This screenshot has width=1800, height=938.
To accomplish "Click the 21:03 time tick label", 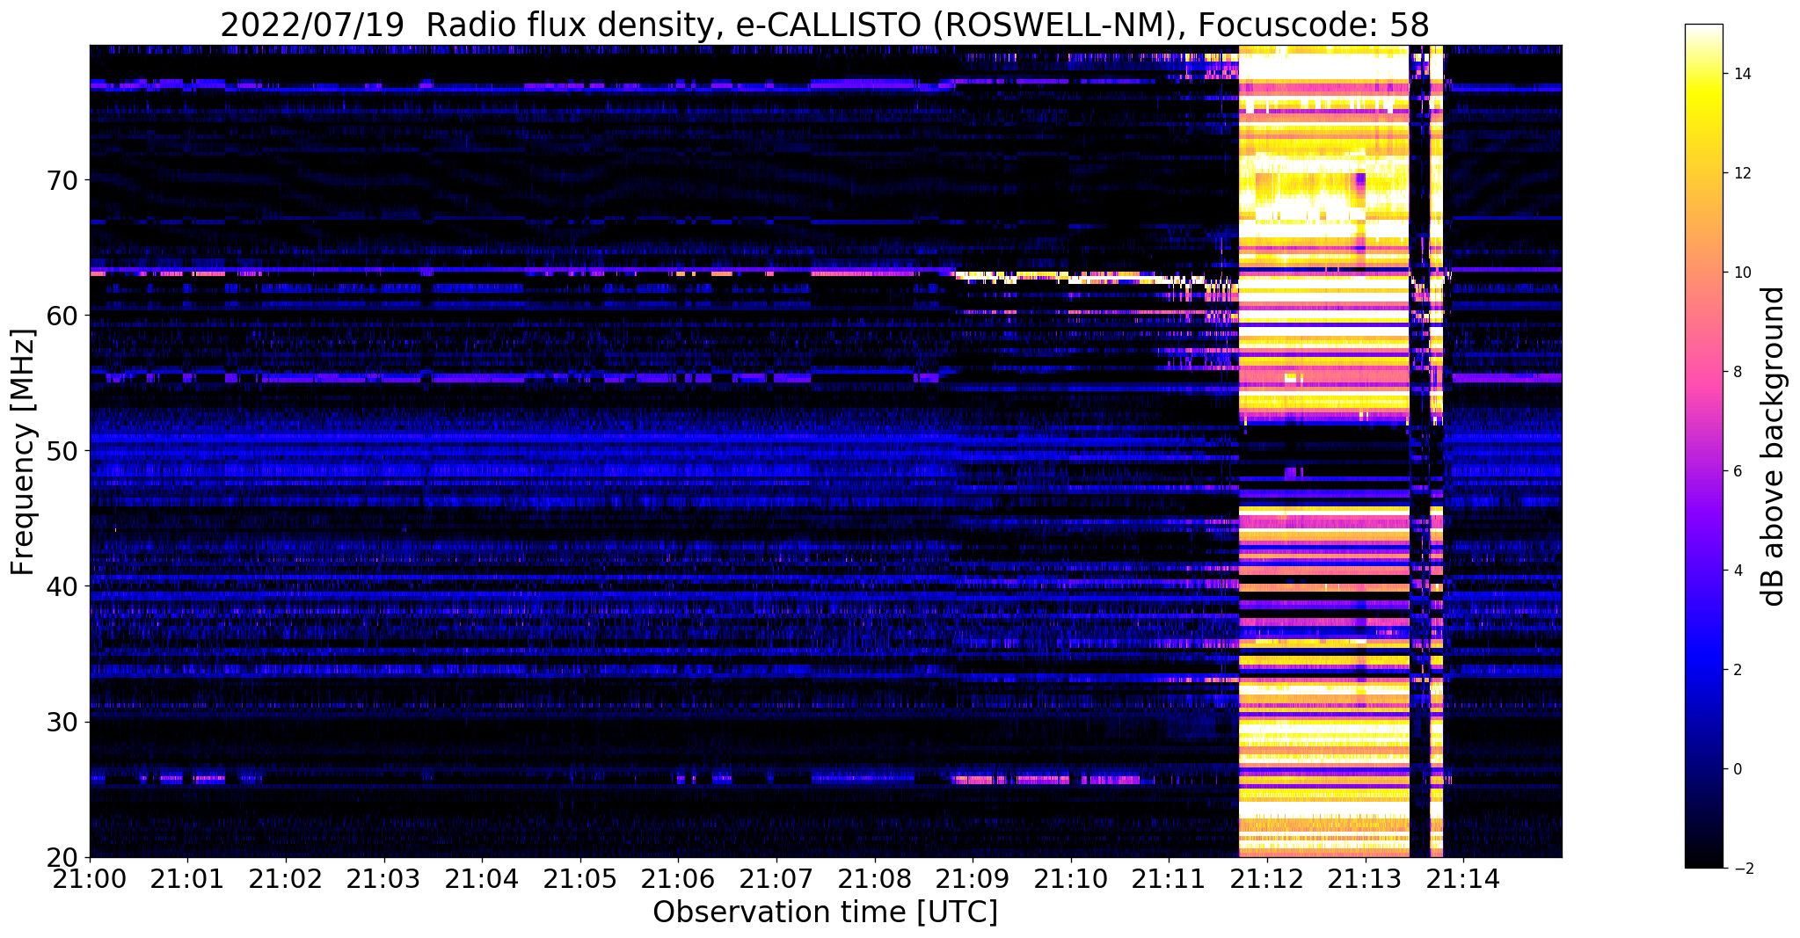I will point(384,878).
